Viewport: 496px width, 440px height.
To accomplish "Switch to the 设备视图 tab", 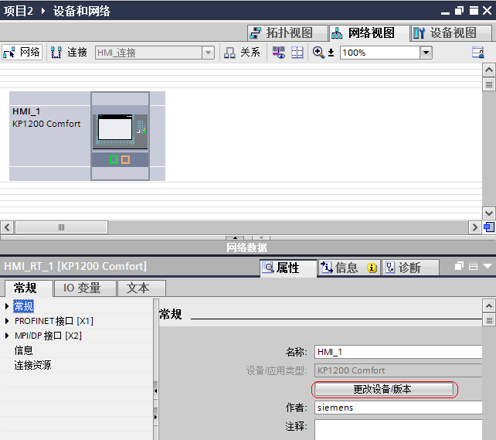I will tap(451, 33).
